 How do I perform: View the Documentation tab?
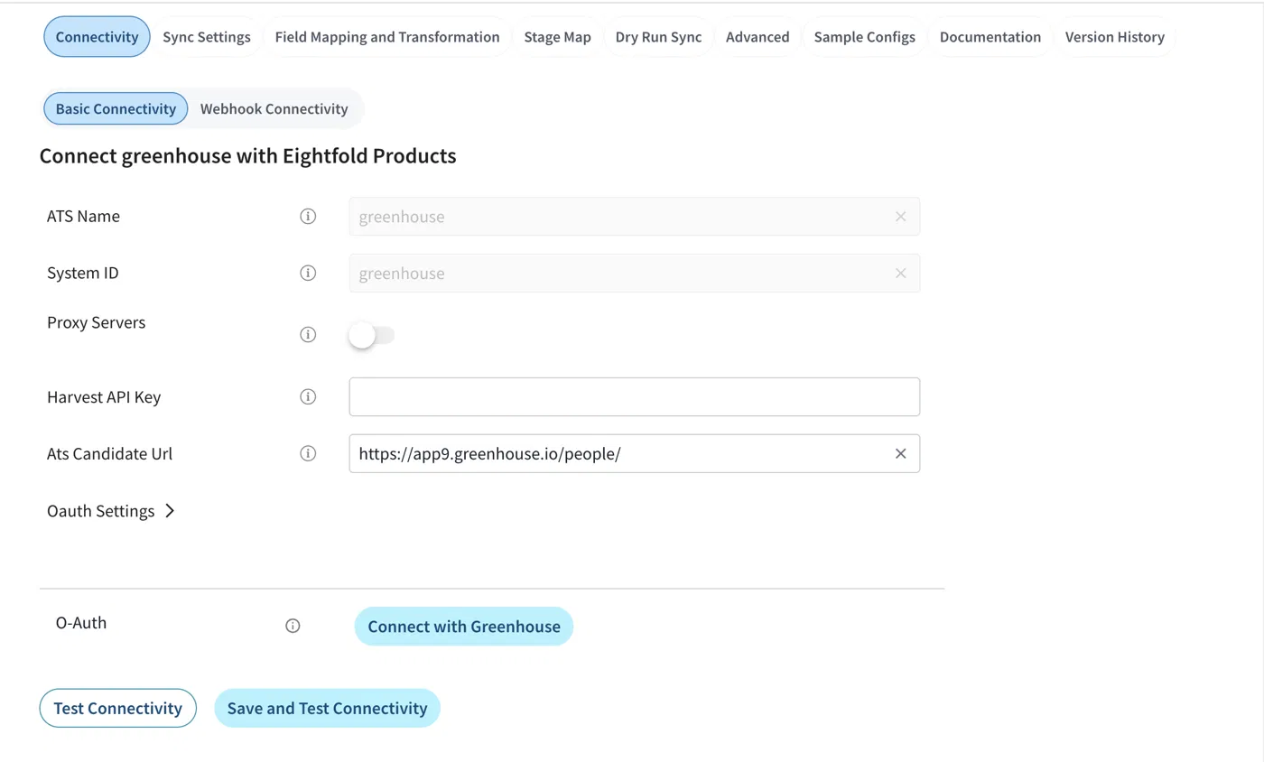(x=990, y=37)
